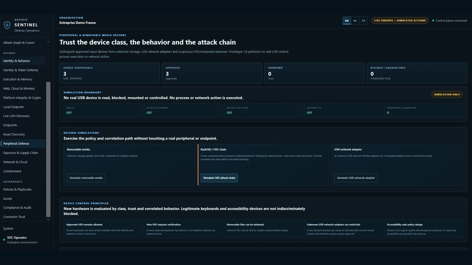The height and width of the screenshot is (265, 472).
Task: Run Simulate HID attack chain
Action: pyautogui.click(x=219, y=178)
